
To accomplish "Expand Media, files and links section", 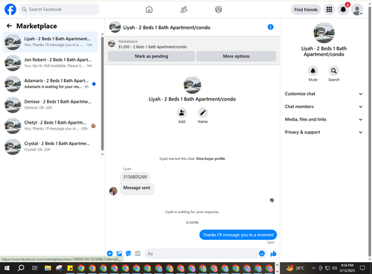I will click(324, 119).
